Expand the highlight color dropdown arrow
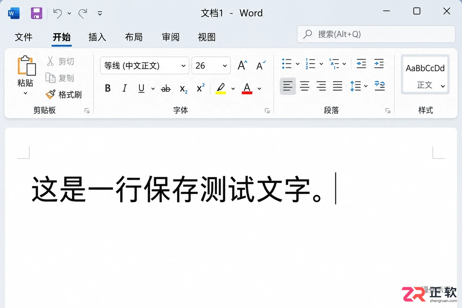This screenshot has height=308, width=462. click(233, 89)
